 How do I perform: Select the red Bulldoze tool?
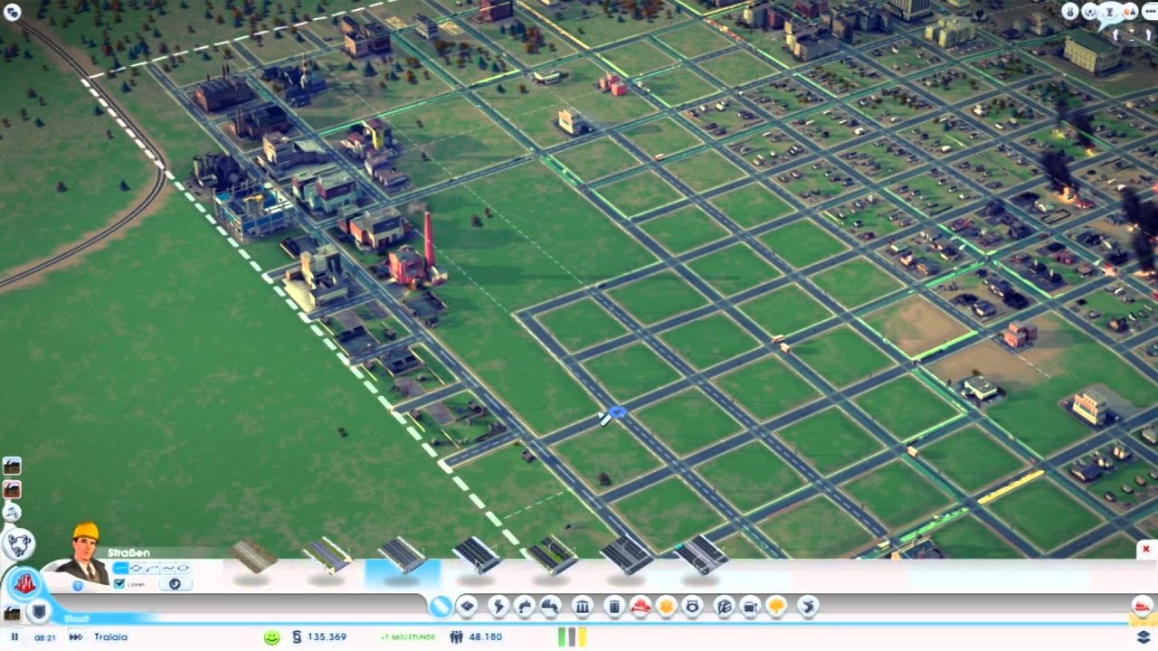pyautogui.click(x=1142, y=605)
